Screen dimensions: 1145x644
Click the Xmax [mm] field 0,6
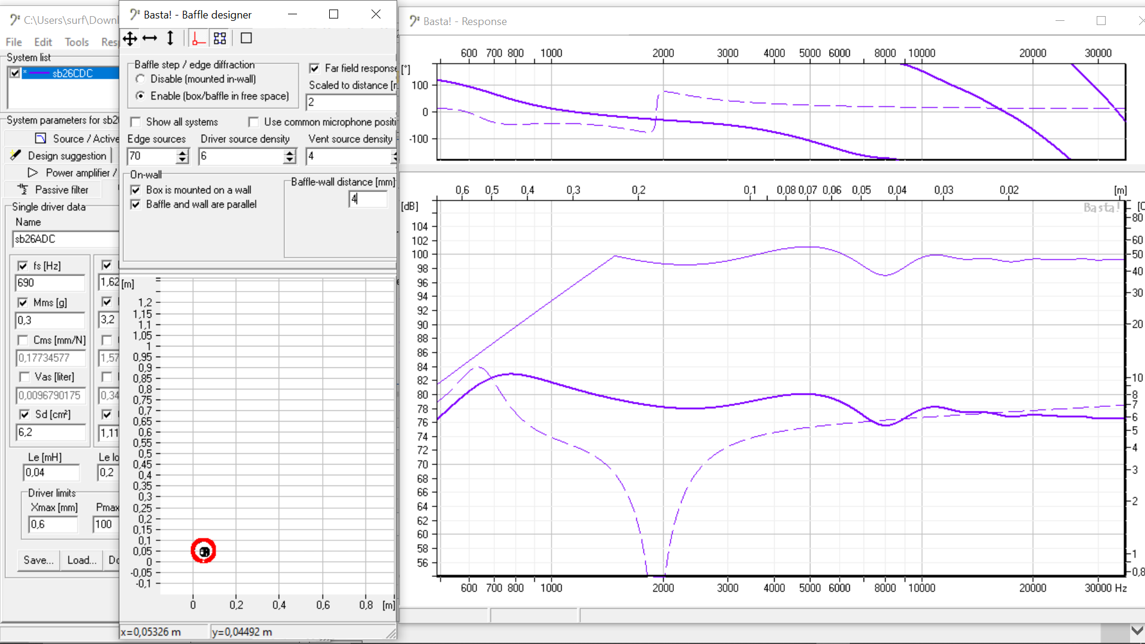coord(53,525)
